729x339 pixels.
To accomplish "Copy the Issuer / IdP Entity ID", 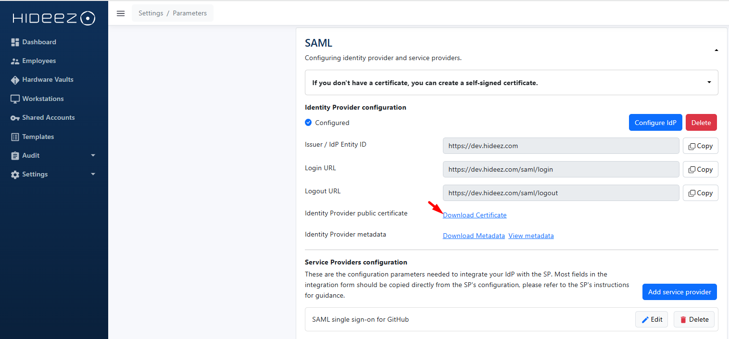I will tap(700, 146).
